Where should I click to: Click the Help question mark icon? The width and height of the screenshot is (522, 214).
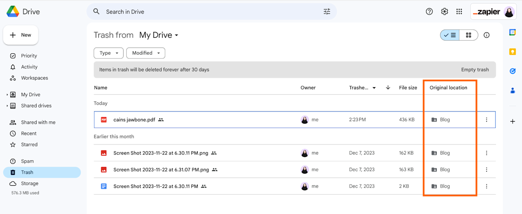[x=429, y=12]
